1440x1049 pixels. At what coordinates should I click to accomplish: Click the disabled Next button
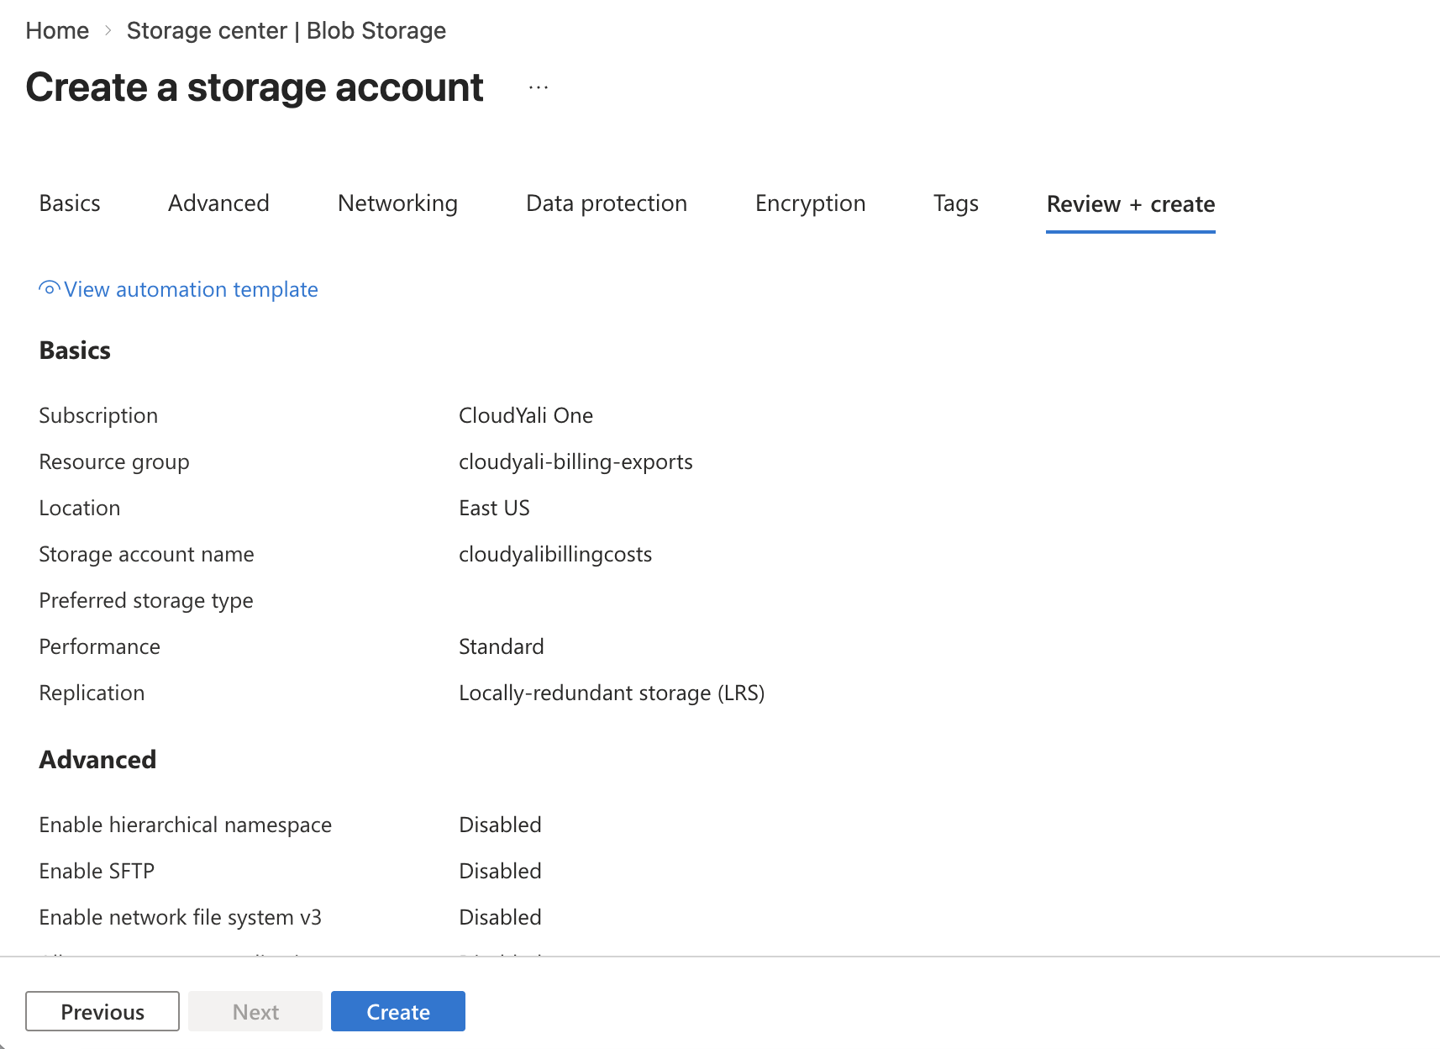pos(255,1011)
